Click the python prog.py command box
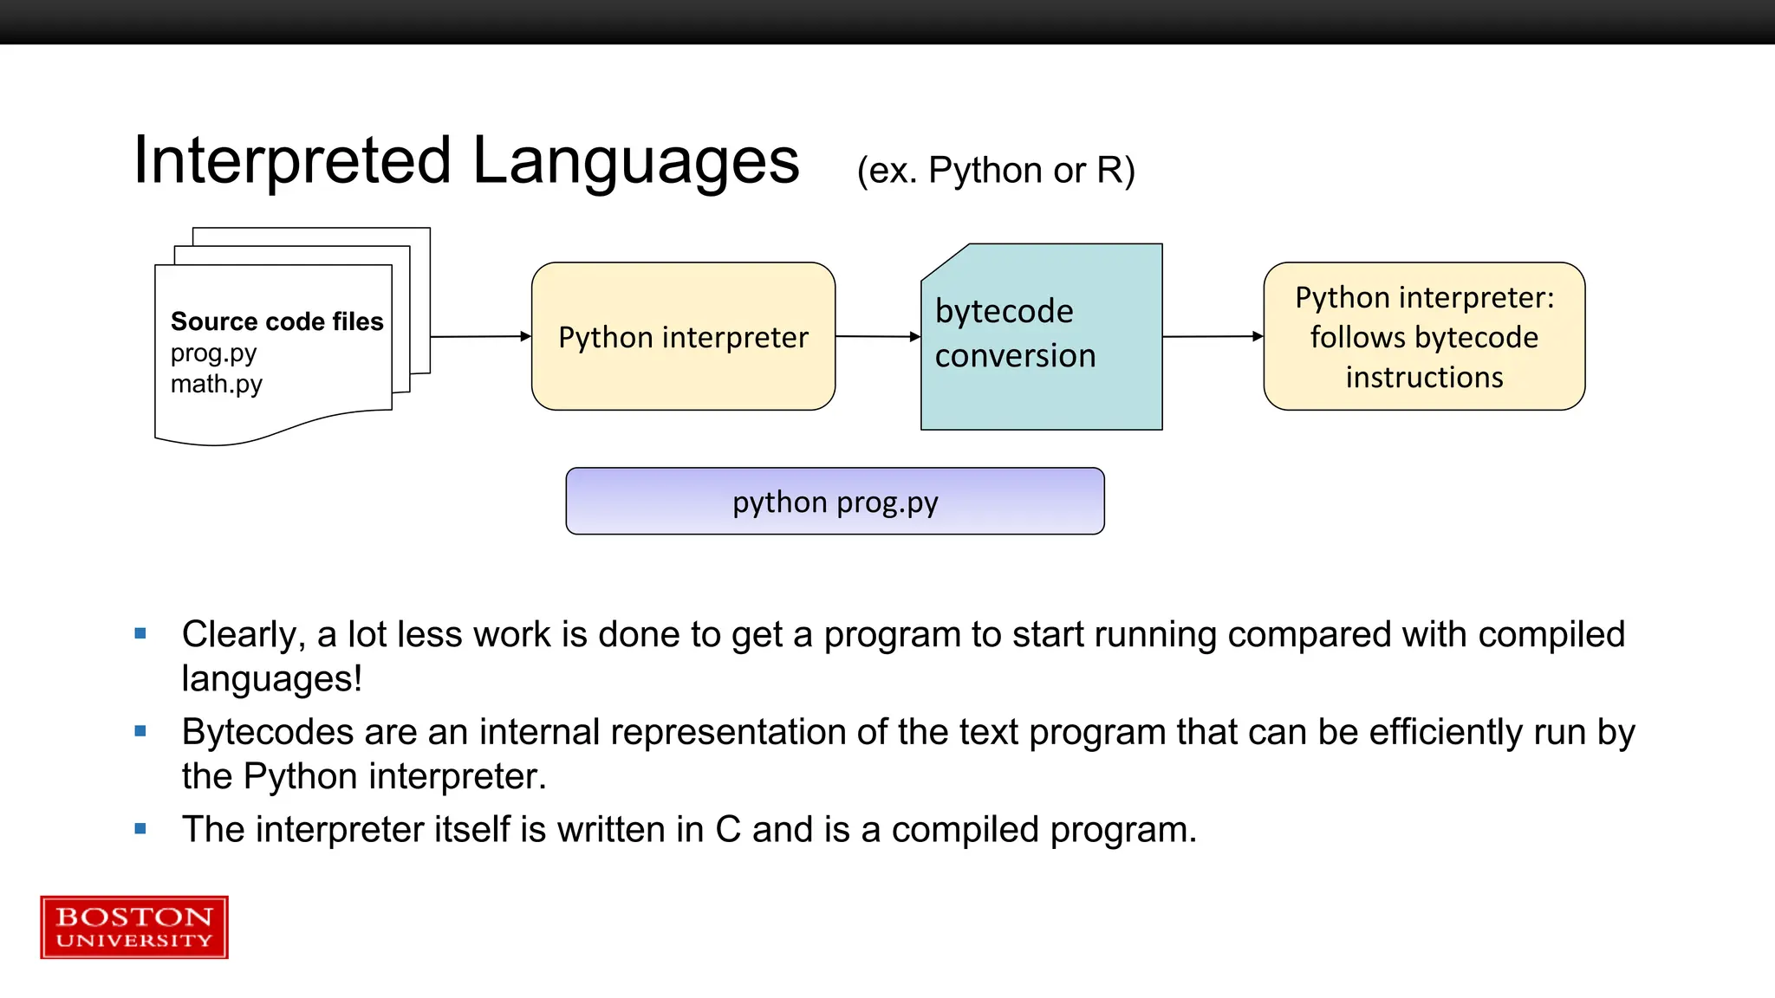Viewport: 1775px width, 998px height. pyautogui.click(x=835, y=502)
